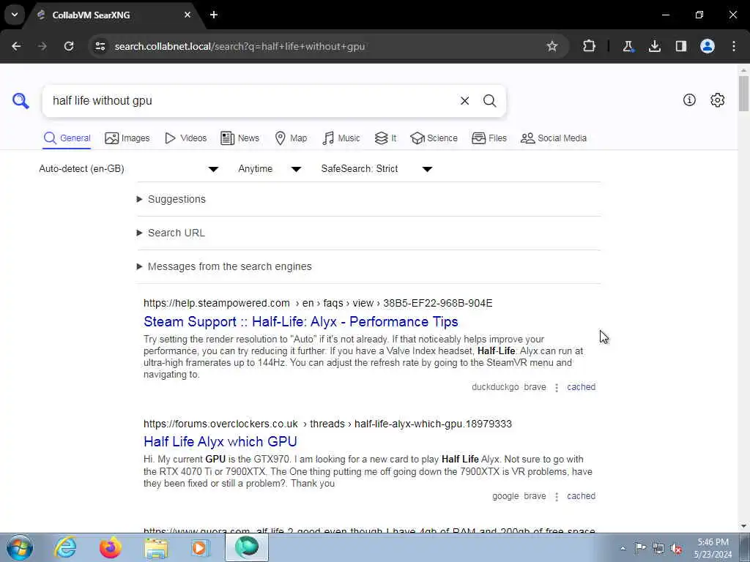The image size is (750, 562).
Task: Open three-dot menu on overclockers result
Action: (x=557, y=497)
